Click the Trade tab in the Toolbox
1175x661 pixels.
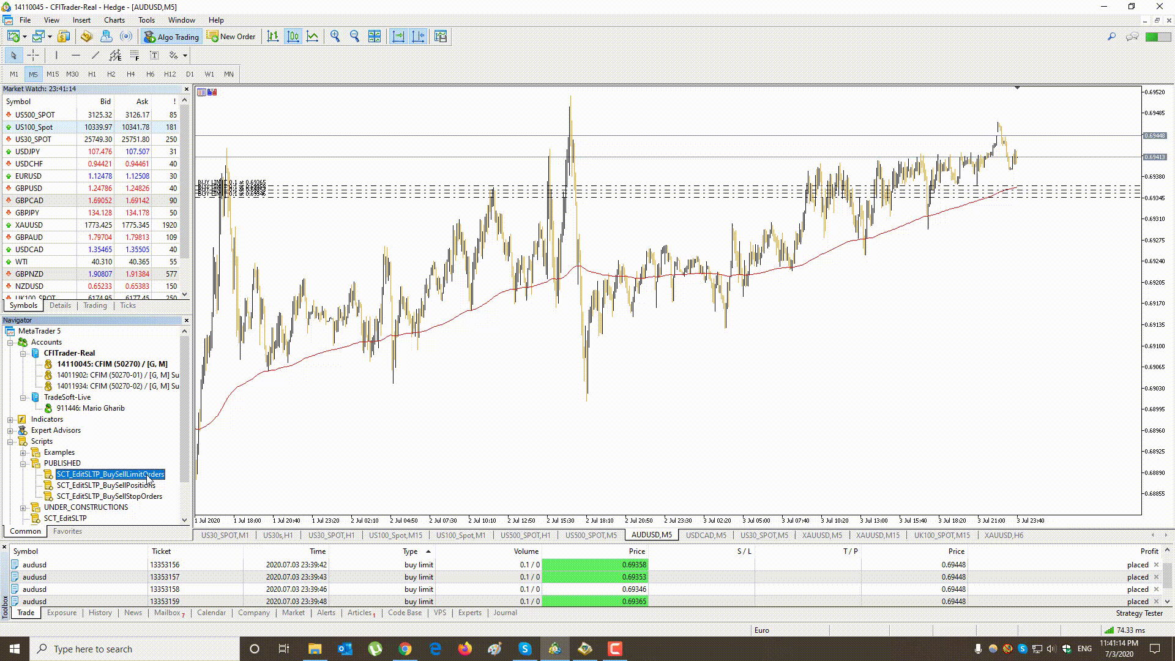click(x=25, y=613)
